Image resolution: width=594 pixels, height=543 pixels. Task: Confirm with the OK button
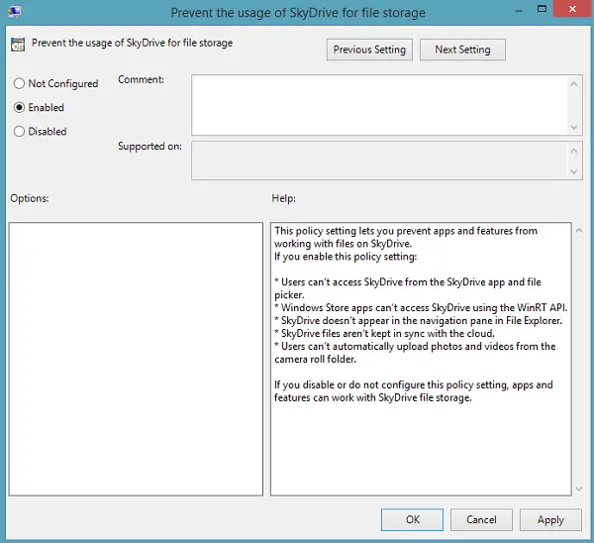412,519
